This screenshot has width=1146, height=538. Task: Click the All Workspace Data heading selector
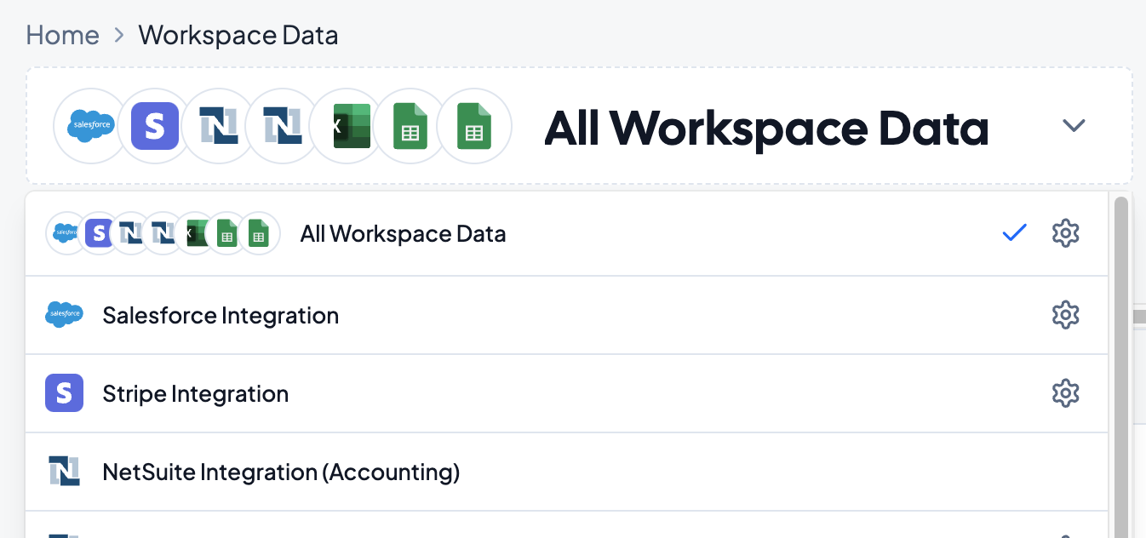click(765, 128)
